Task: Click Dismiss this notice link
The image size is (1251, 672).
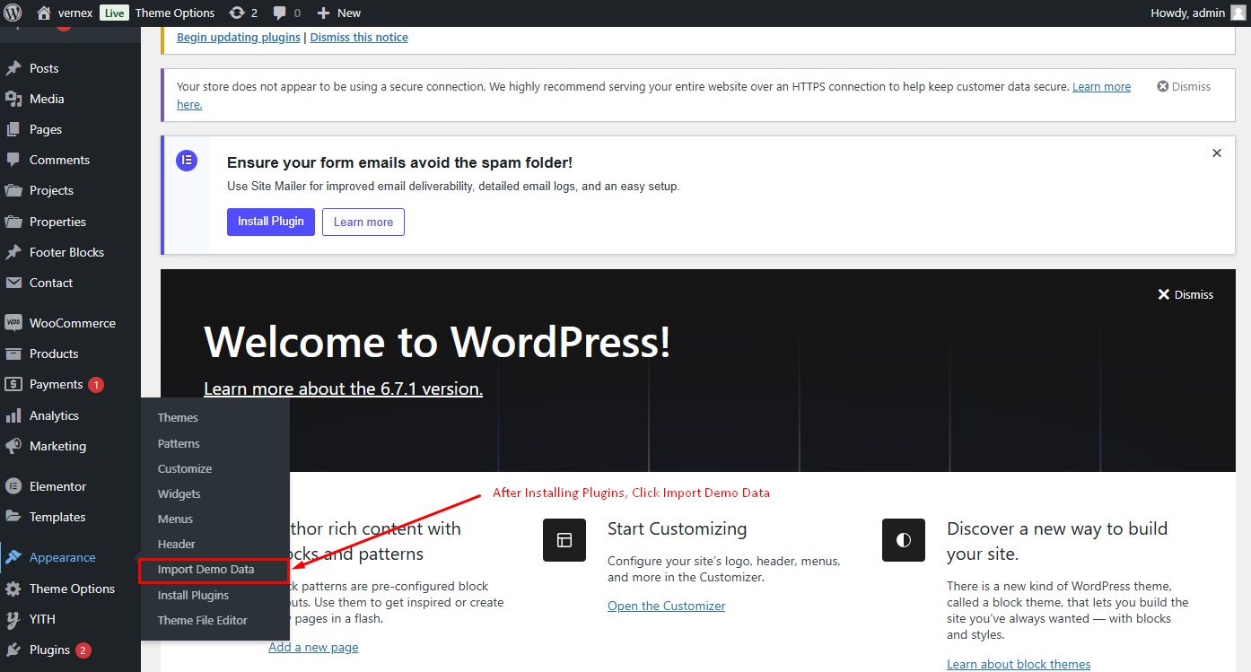Action: pyautogui.click(x=359, y=38)
